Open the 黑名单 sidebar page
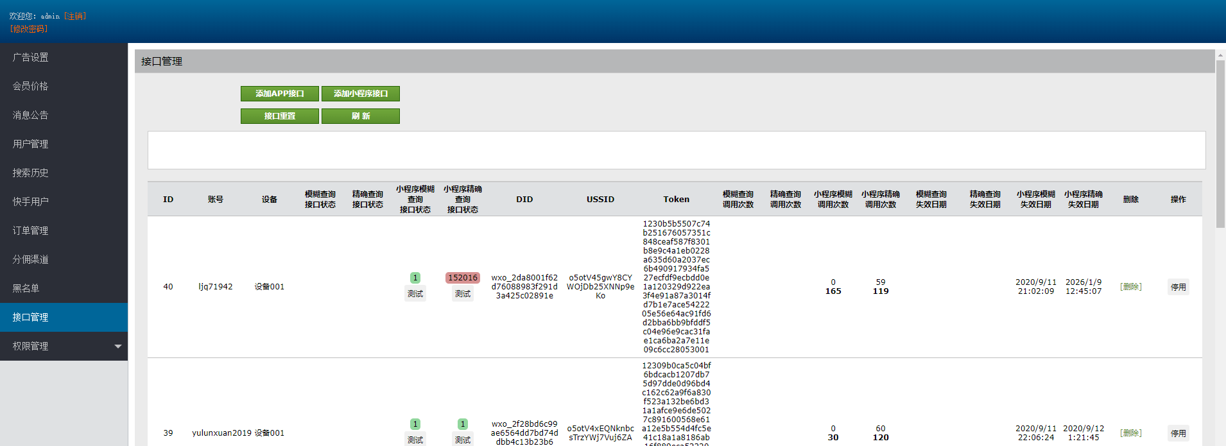The width and height of the screenshot is (1226, 446). click(26, 288)
